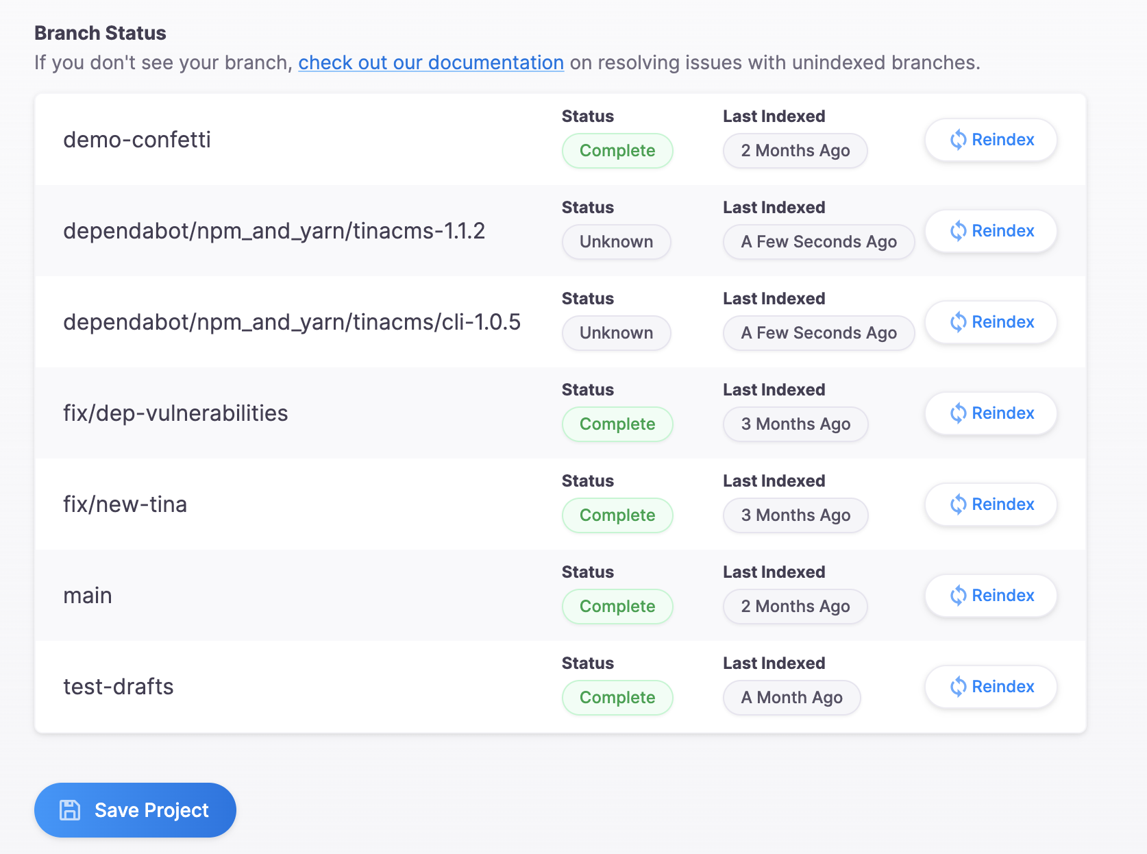Click the floppy disk icon in Save Project

coord(69,810)
